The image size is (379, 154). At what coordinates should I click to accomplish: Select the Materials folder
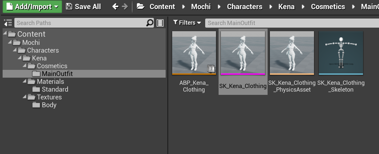(46, 82)
